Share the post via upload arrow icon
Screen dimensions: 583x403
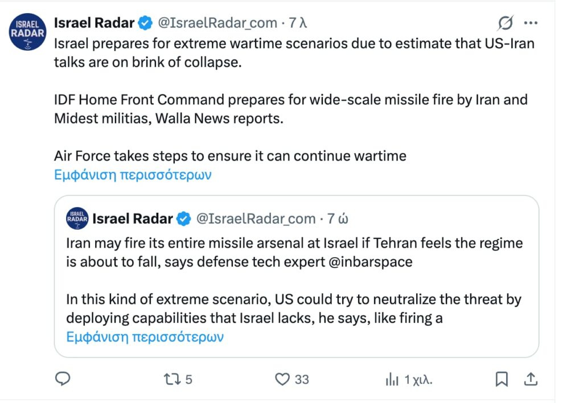[530, 379]
